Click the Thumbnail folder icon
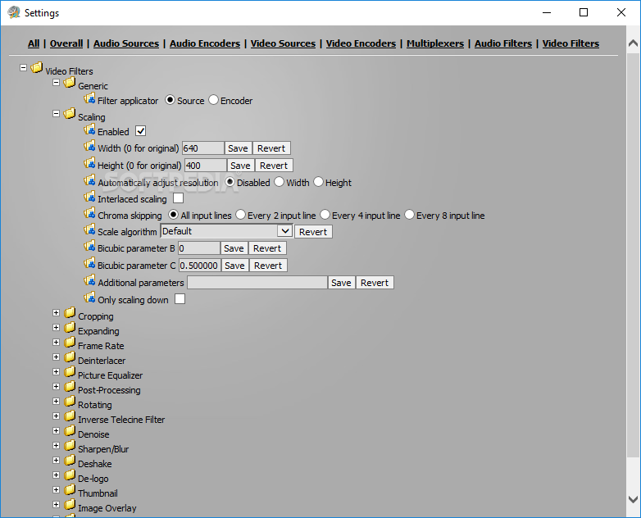 tap(70, 489)
